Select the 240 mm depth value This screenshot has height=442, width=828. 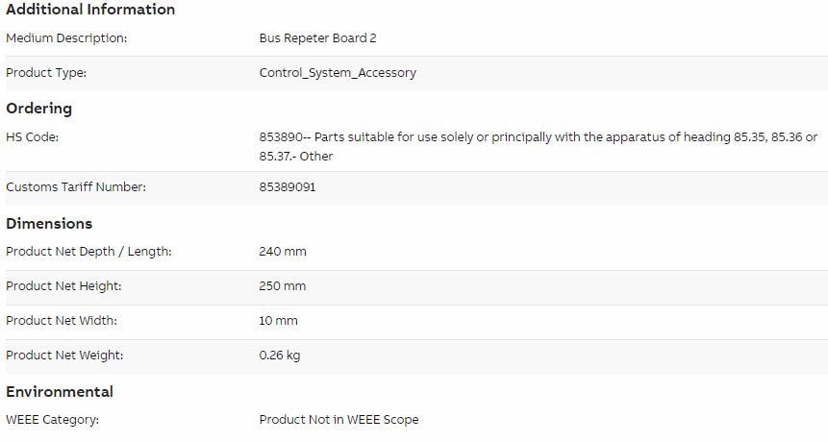pos(283,252)
